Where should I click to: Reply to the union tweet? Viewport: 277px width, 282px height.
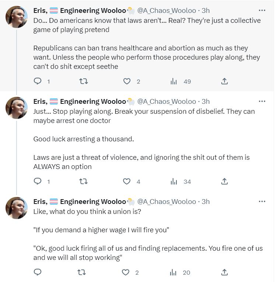(38, 272)
